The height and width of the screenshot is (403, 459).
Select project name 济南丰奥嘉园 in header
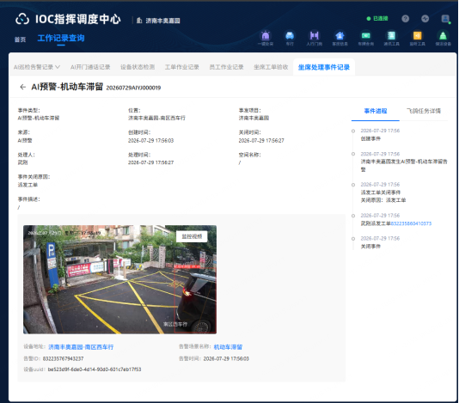click(x=162, y=21)
